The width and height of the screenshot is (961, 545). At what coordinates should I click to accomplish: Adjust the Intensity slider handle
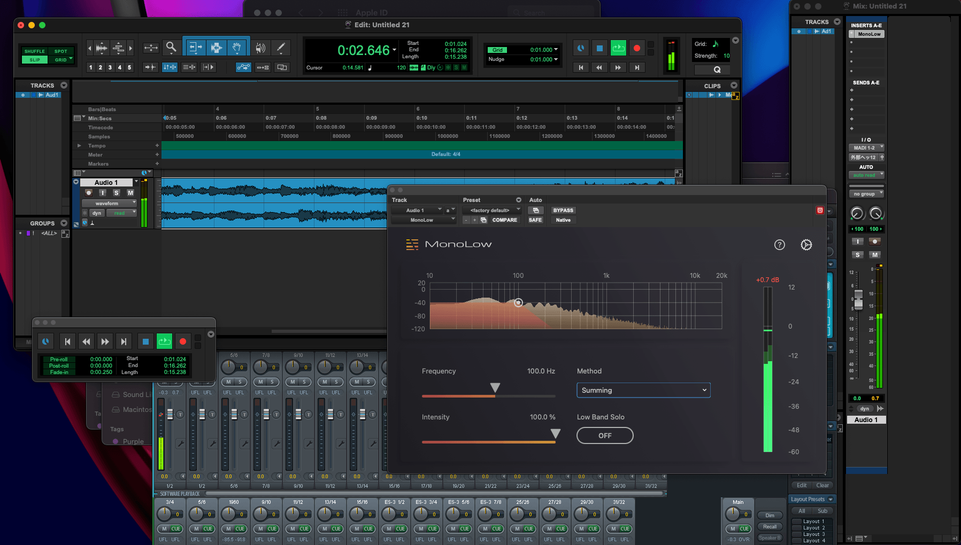(x=556, y=433)
